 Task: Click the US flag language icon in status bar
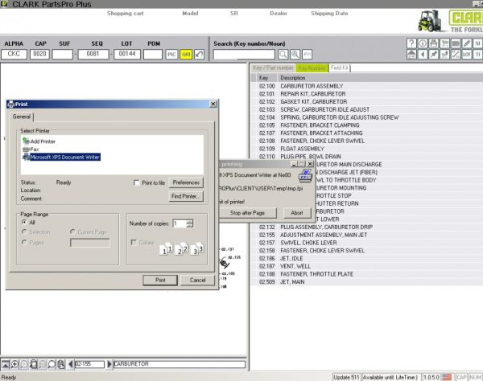pos(447,377)
